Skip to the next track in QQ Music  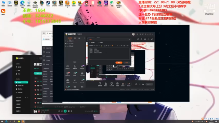(68, 111)
